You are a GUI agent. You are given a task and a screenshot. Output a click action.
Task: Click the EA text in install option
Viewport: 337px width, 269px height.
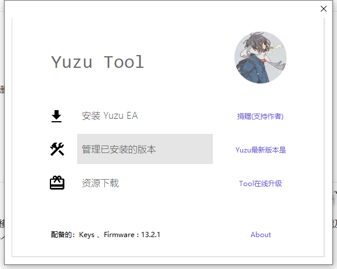tap(132, 115)
